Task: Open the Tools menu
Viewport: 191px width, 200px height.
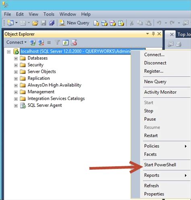Action: (x=49, y=14)
